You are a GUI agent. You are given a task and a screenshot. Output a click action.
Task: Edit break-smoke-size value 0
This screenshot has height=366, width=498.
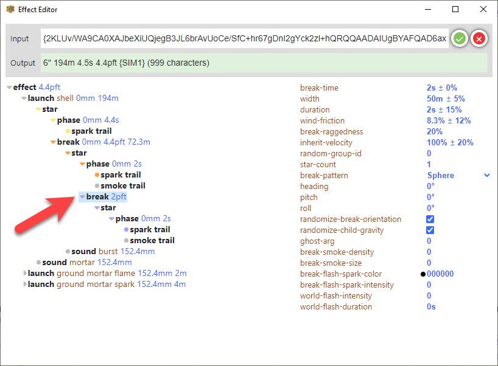point(429,263)
